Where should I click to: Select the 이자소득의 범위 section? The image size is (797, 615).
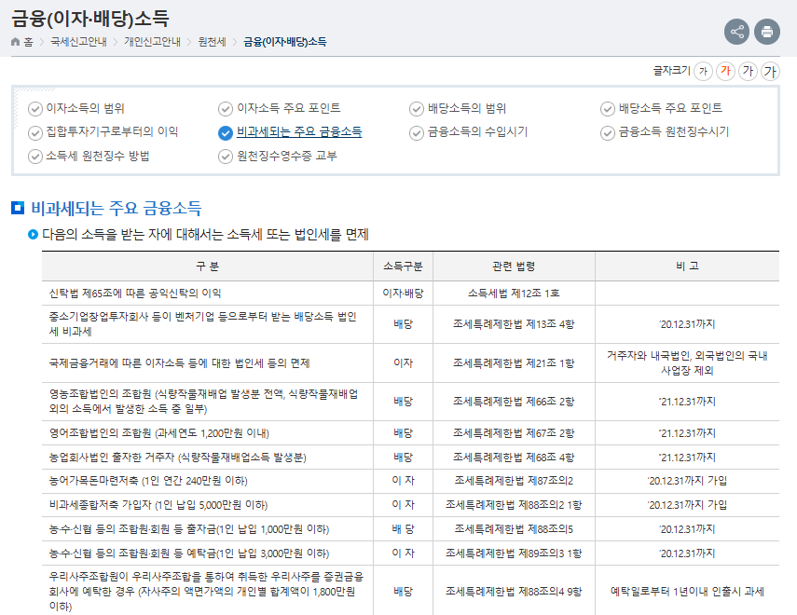[x=85, y=108]
